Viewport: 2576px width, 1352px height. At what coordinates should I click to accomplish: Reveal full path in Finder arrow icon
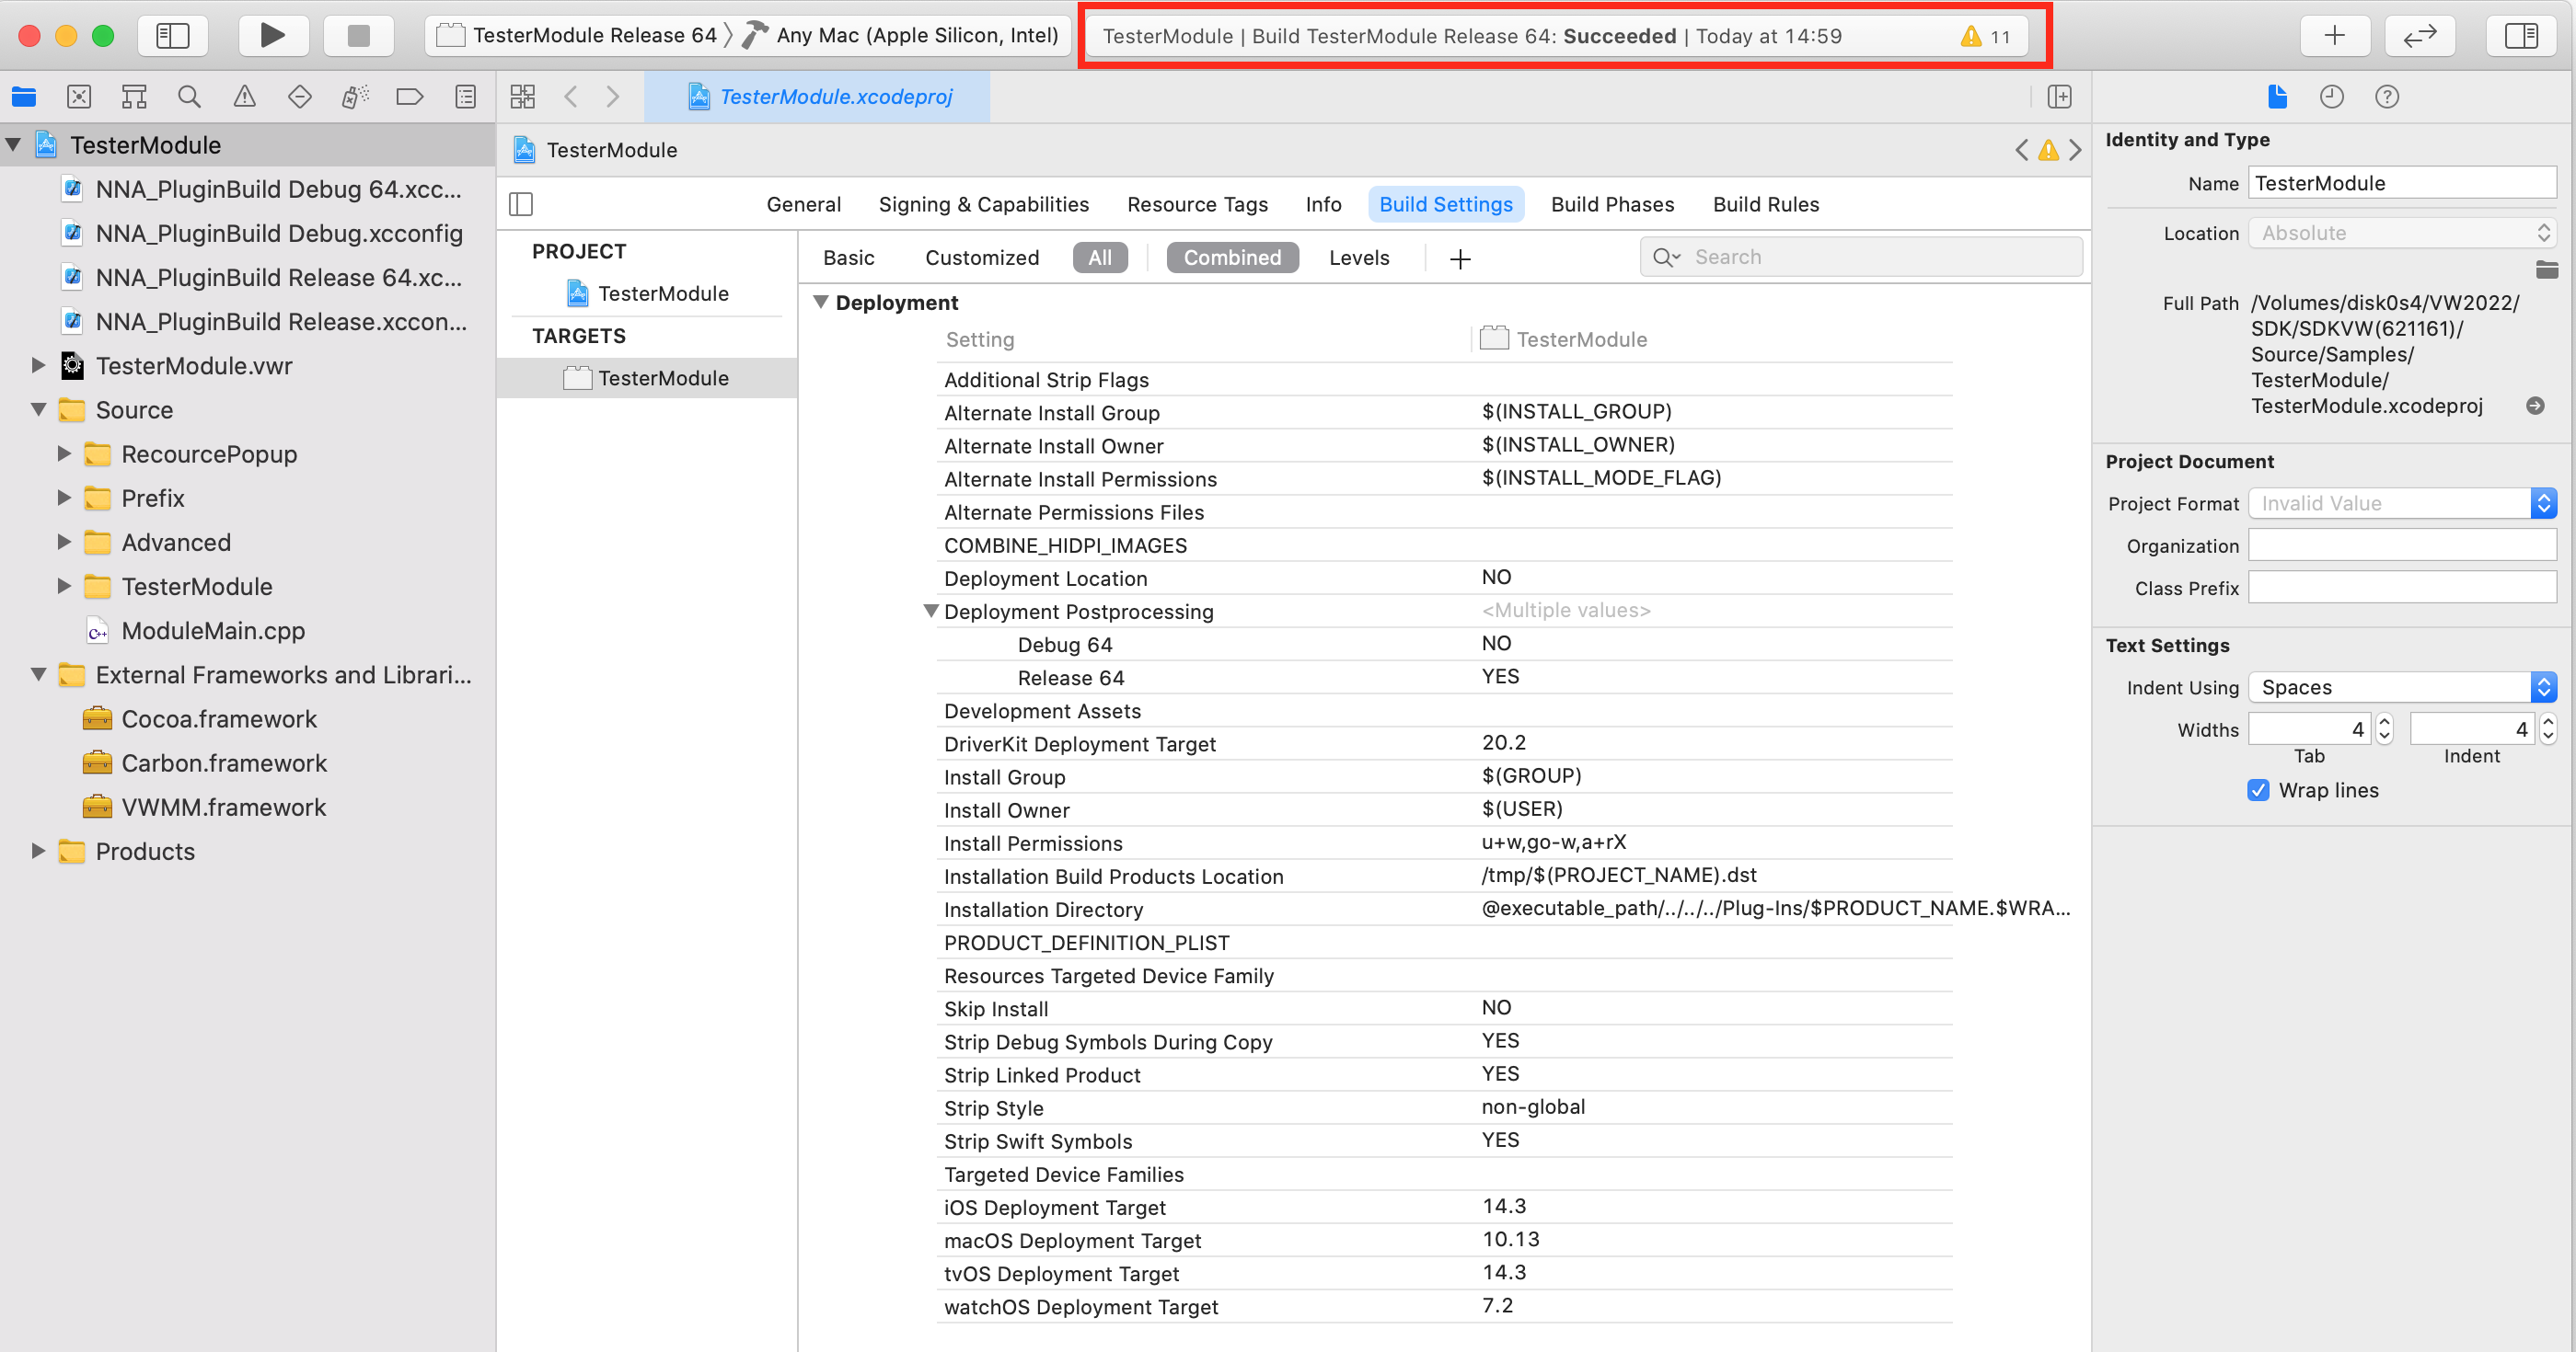pyautogui.click(x=2535, y=406)
